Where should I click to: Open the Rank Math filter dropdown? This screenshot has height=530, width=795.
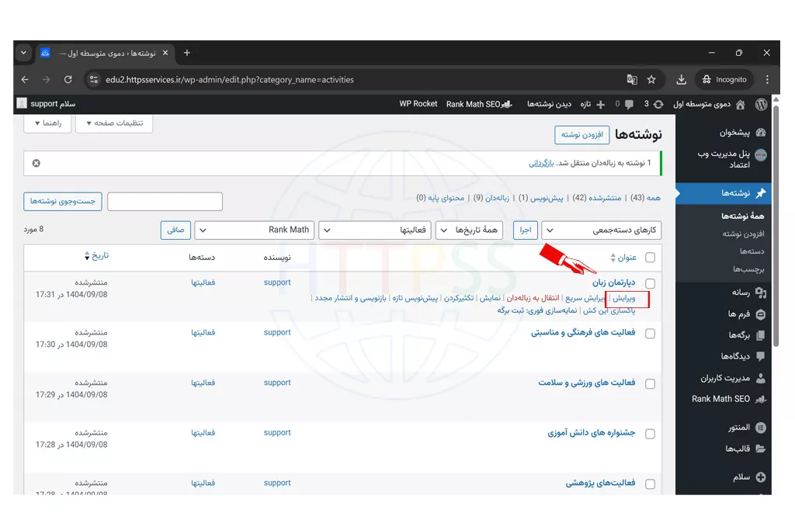click(255, 230)
